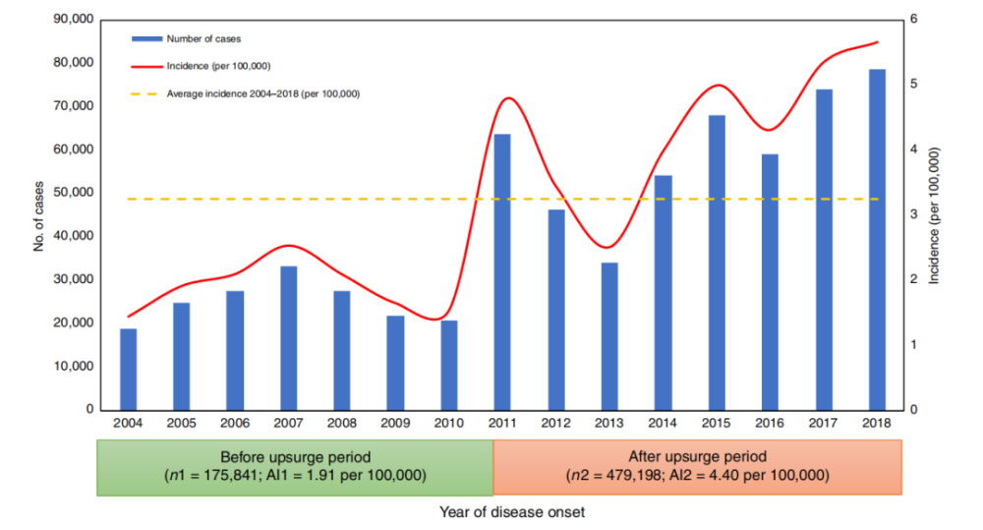Click the dashed yellow average incidence legend marker
983x530 pixels.
[145, 94]
